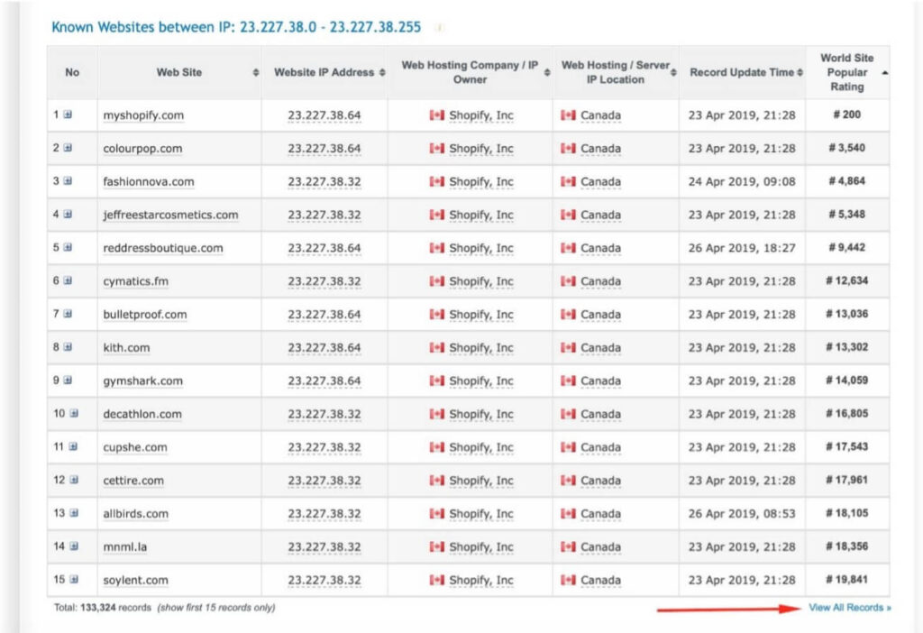The width and height of the screenshot is (923, 633).
Task: Click IP address 23.227.38.64 for colourpop.com
Action: click(324, 149)
